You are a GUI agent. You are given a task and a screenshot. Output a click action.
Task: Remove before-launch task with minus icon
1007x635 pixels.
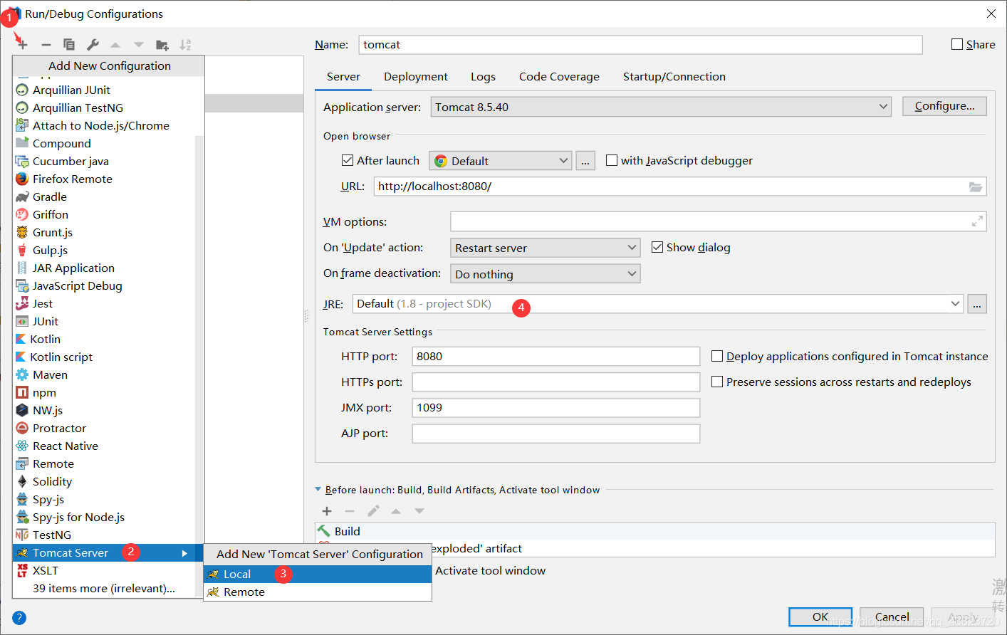pyautogui.click(x=350, y=511)
